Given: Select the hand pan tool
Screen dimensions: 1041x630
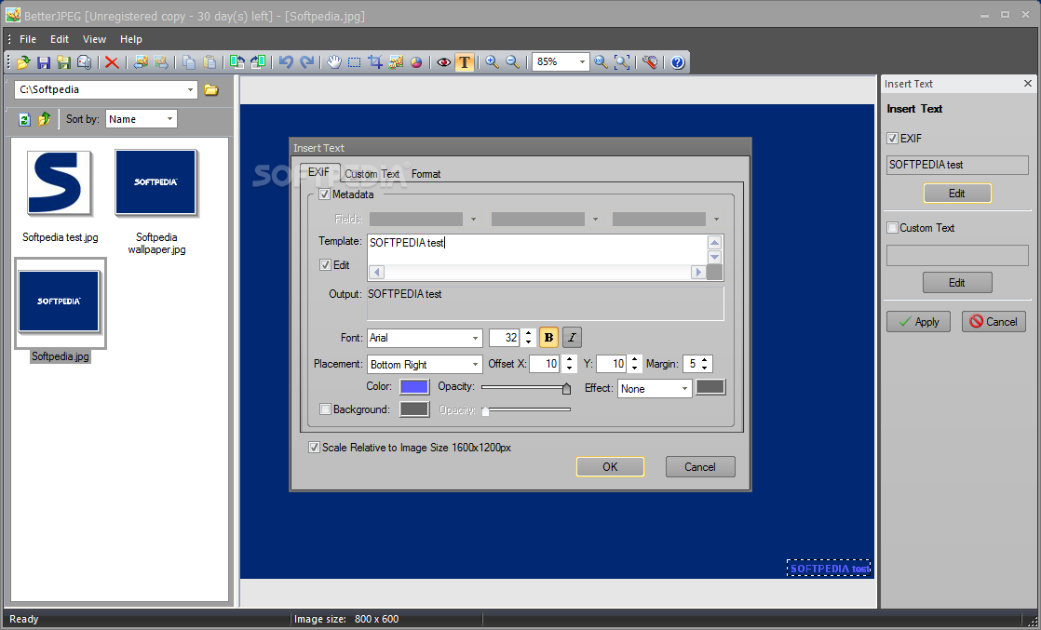Looking at the screenshot, I should tap(334, 62).
